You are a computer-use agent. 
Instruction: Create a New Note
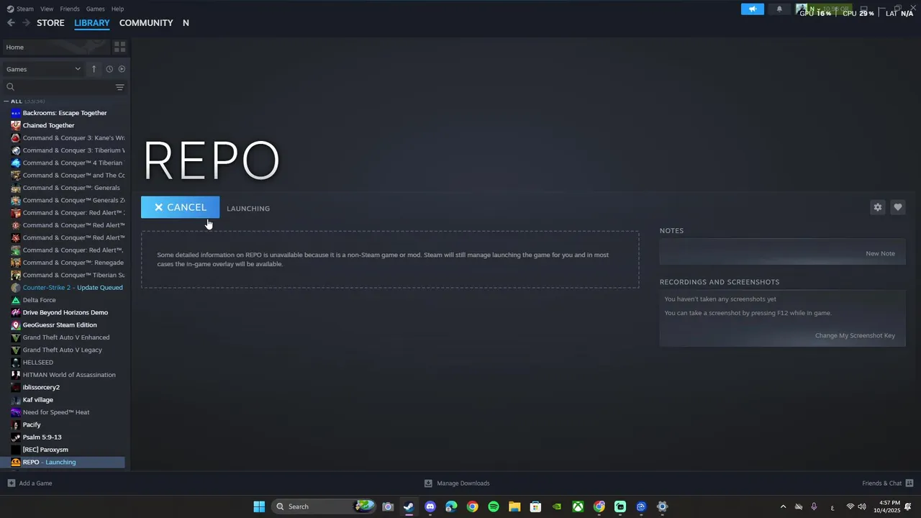880,253
